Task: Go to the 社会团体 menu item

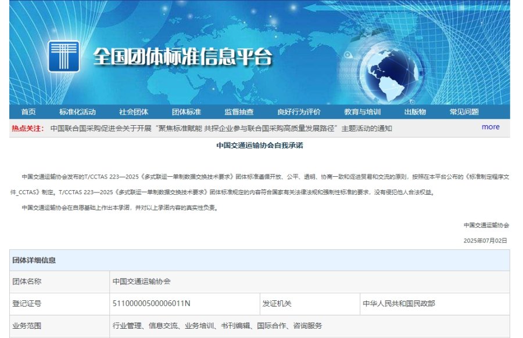Action: (x=134, y=112)
